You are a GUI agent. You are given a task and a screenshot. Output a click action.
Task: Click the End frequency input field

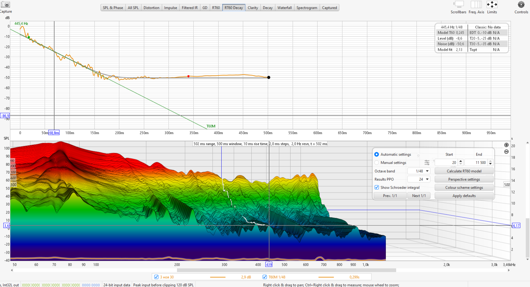(476, 163)
